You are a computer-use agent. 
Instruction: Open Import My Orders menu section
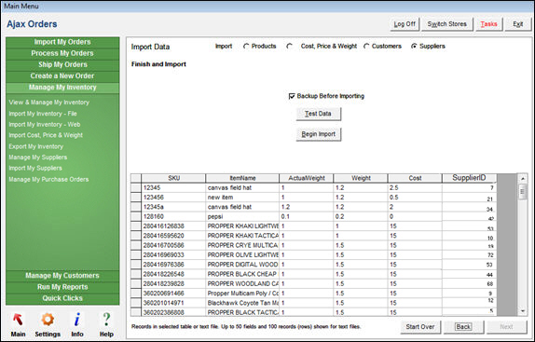[x=62, y=42]
